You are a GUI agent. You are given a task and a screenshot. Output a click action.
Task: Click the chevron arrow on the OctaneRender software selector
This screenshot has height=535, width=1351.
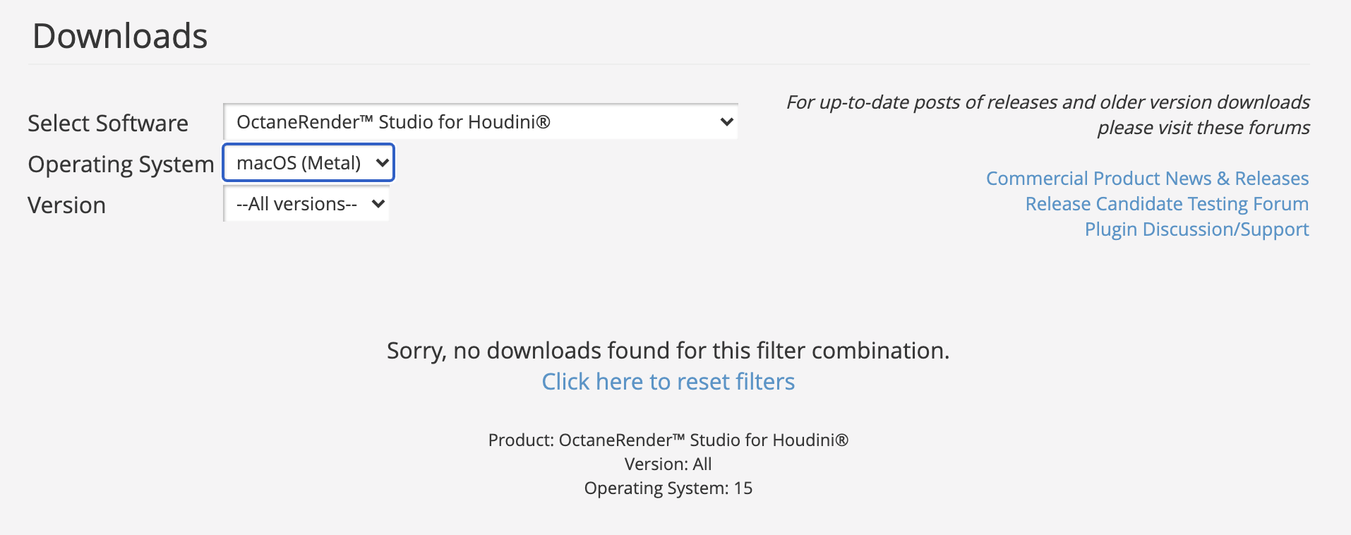(x=726, y=122)
